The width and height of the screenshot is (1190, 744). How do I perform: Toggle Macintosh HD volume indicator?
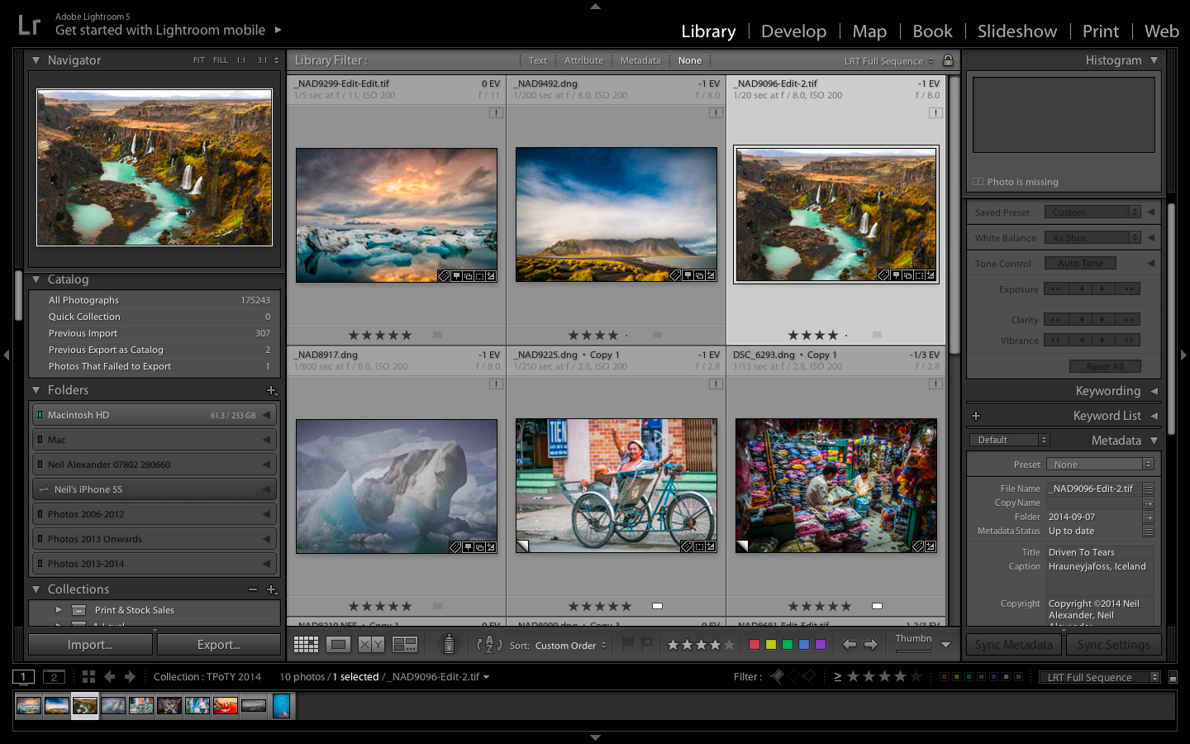click(40, 415)
